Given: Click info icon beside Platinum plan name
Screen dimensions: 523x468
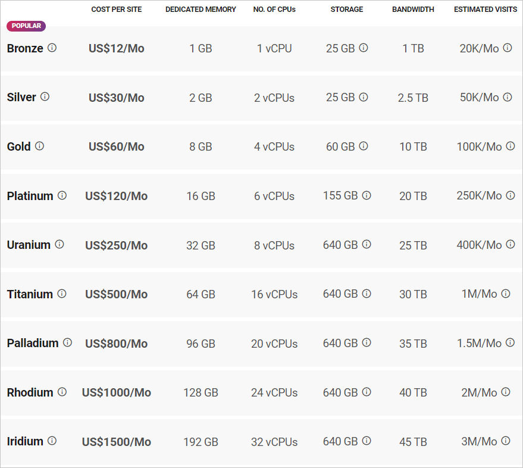Looking at the screenshot, I should pos(62,195).
